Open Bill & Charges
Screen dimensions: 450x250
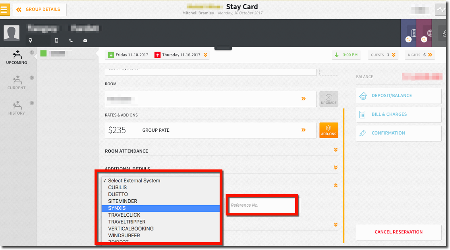point(398,114)
